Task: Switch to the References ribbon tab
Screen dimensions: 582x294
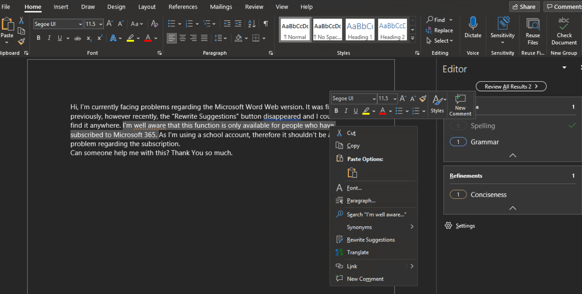Action: coord(183,7)
